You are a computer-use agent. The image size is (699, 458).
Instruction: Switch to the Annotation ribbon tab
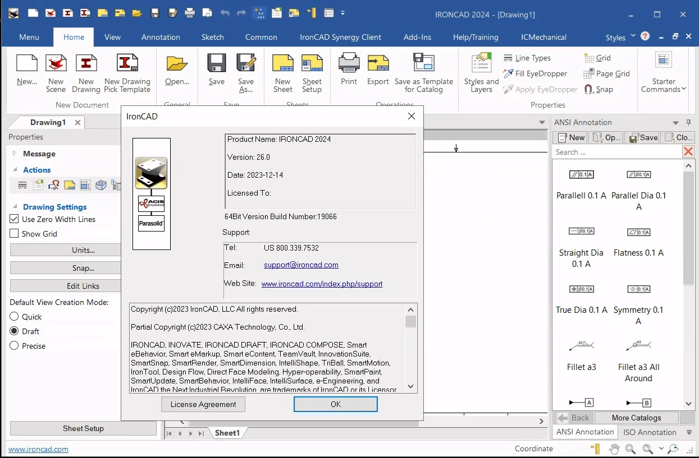(x=161, y=37)
